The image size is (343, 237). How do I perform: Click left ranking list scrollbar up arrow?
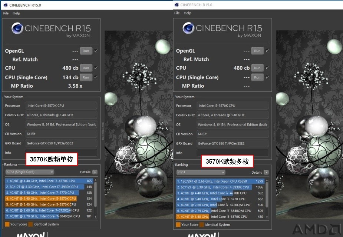[x=95, y=180]
